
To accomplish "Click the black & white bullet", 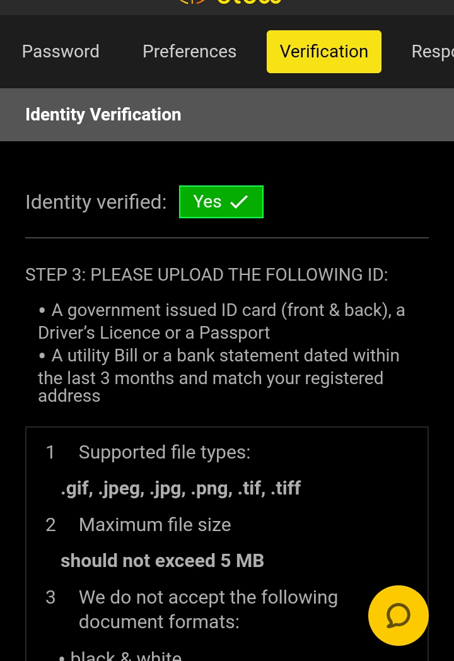I will [120, 655].
